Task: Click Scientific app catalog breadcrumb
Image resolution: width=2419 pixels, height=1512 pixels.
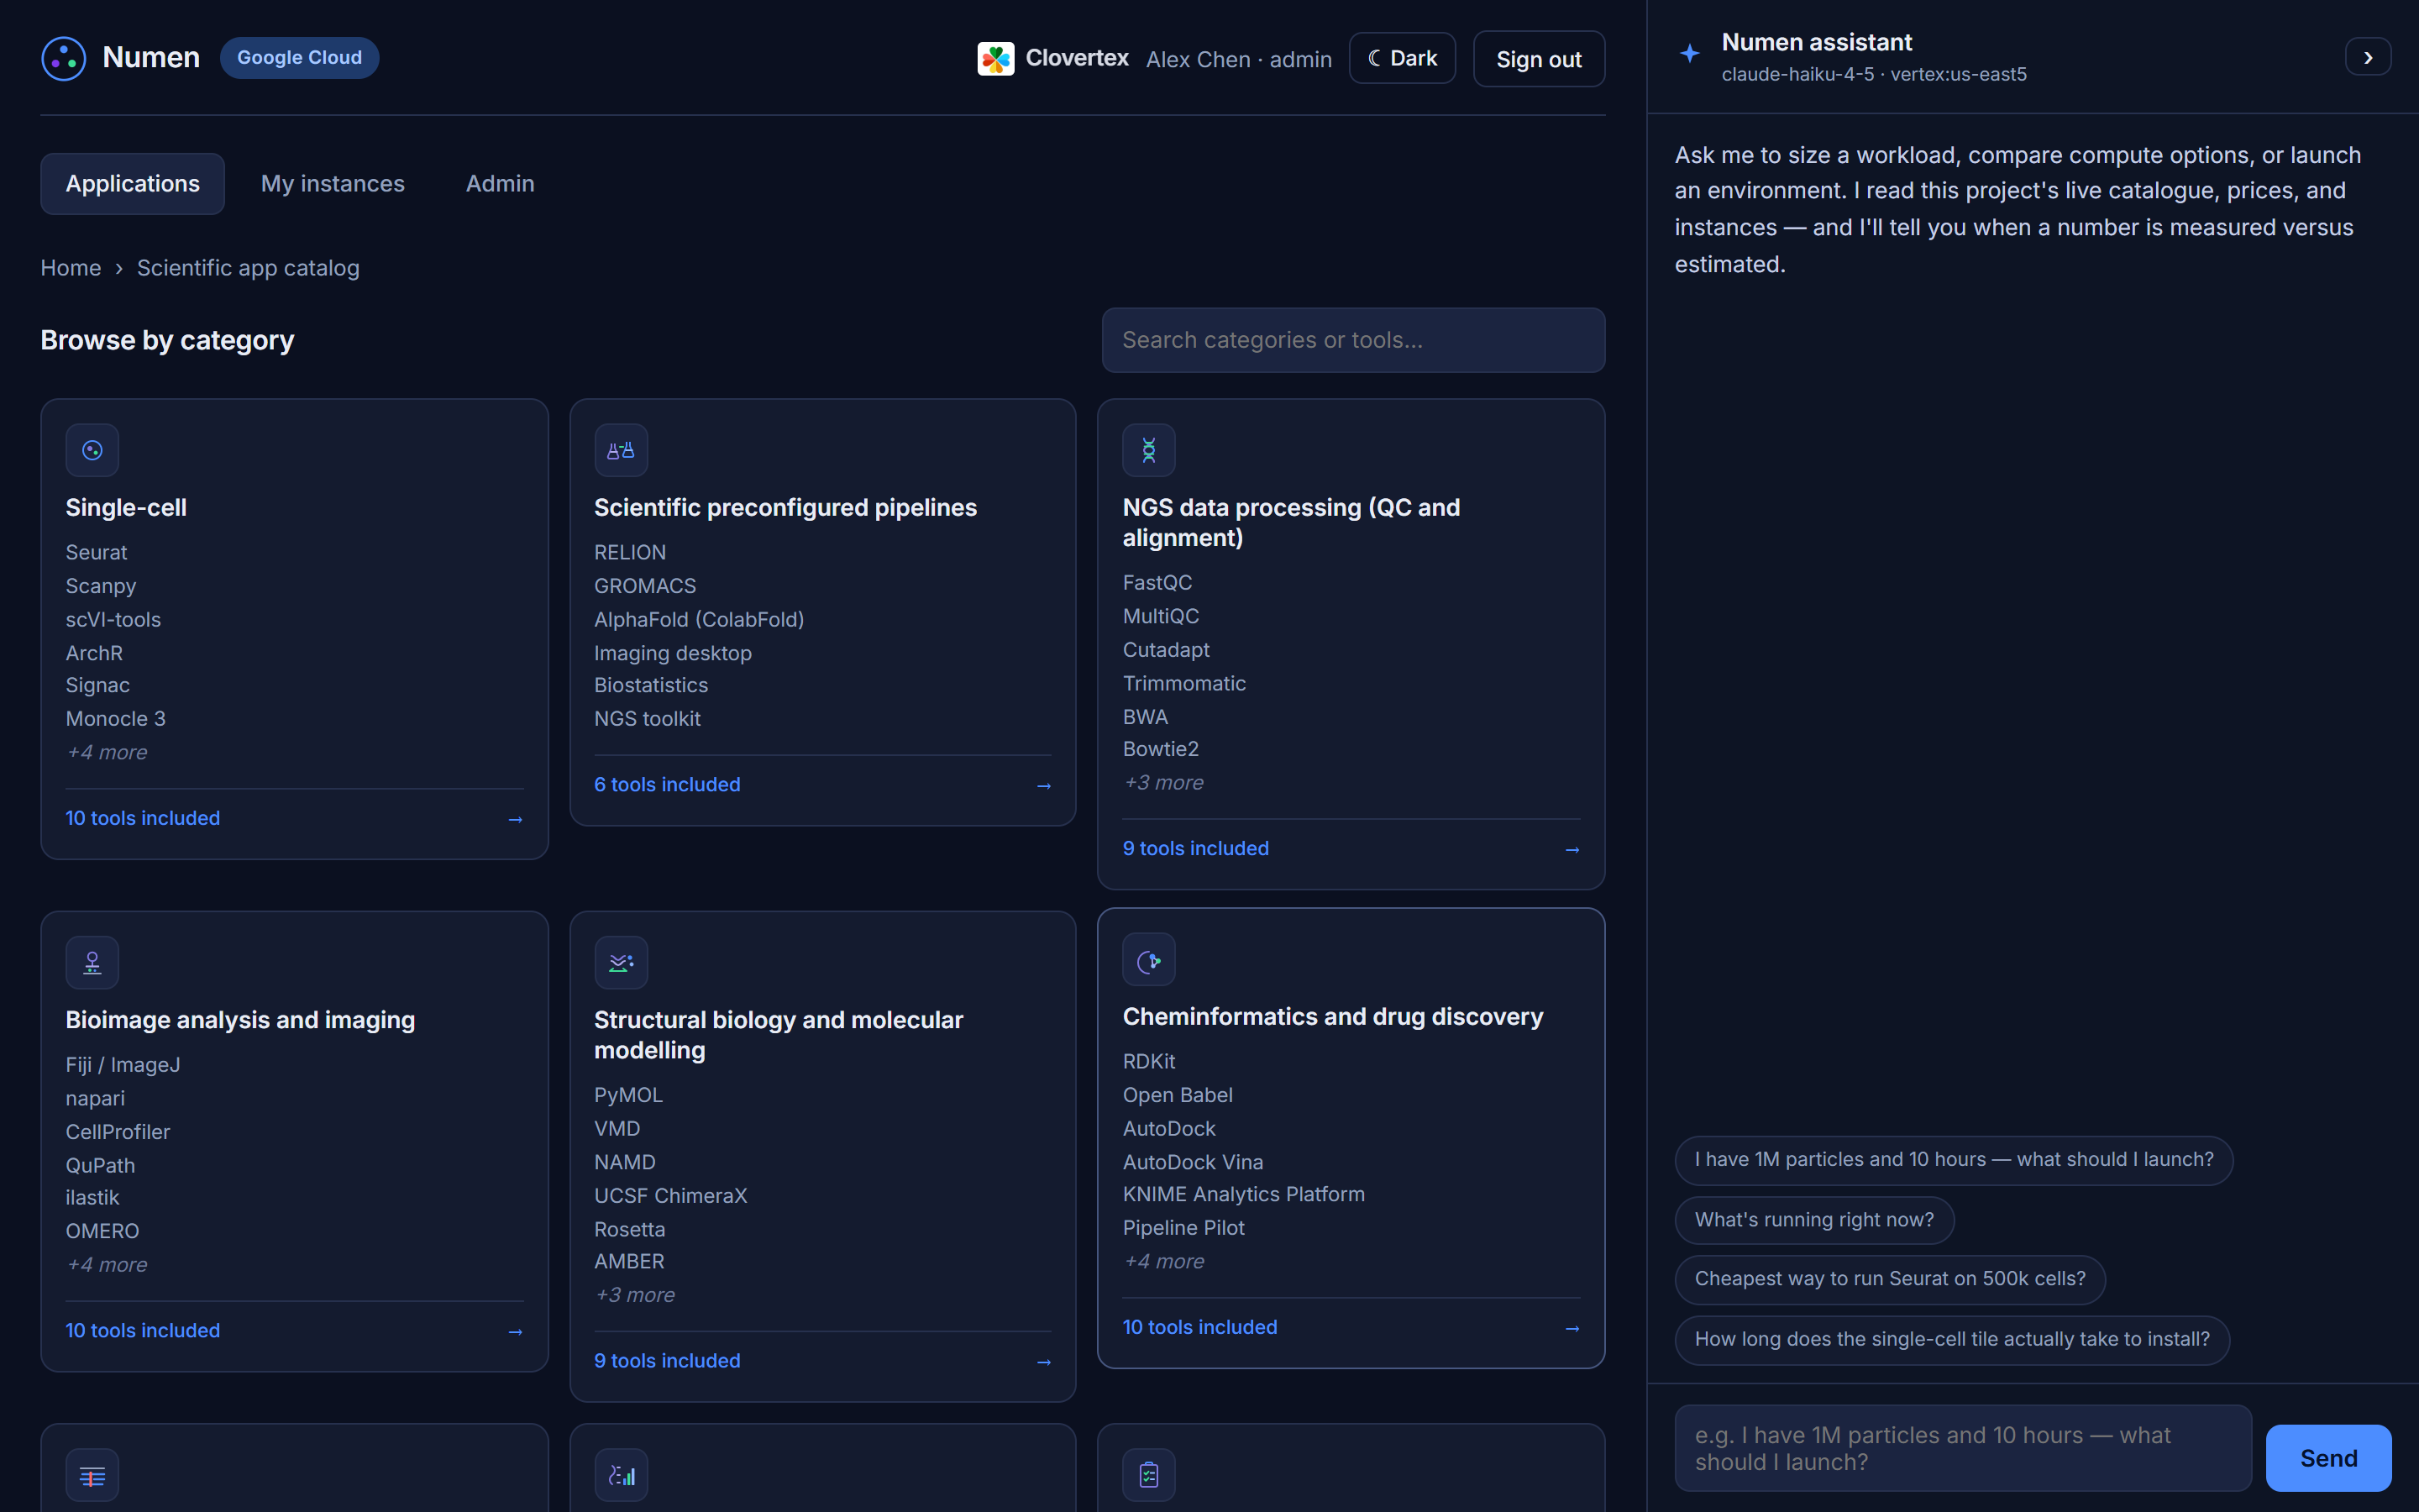Action: (248, 268)
